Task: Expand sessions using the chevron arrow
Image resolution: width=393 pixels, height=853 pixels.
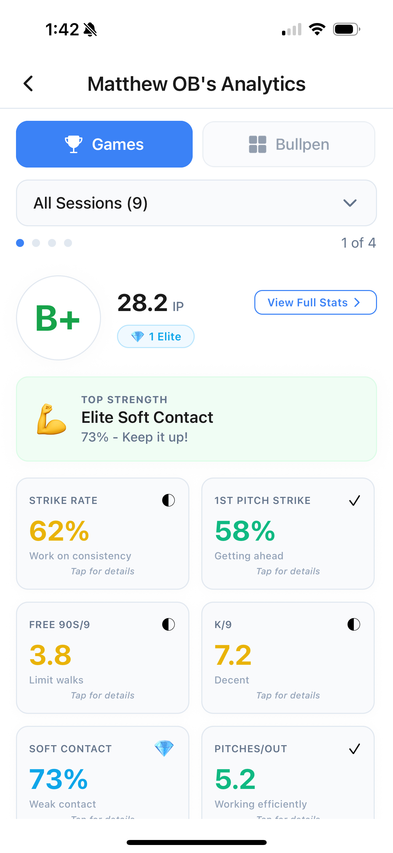Action: click(x=350, y=203)
